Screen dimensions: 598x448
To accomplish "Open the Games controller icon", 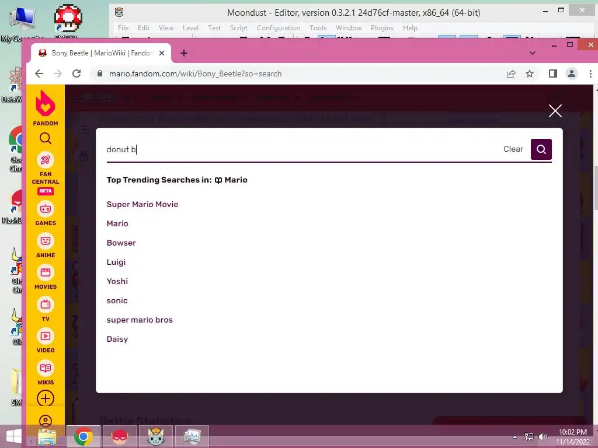I will pyautogui.click(x=46, y=209).
